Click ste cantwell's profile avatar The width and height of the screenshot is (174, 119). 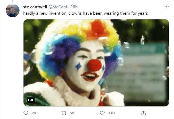(13, 11)
